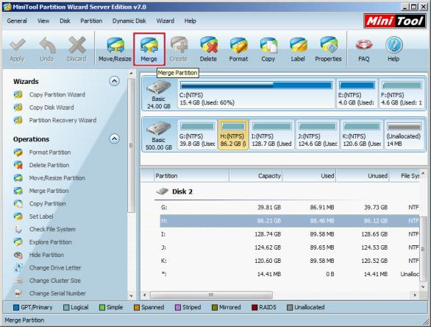Click the Partition column header
431x327 pixels.
point(191,176)
